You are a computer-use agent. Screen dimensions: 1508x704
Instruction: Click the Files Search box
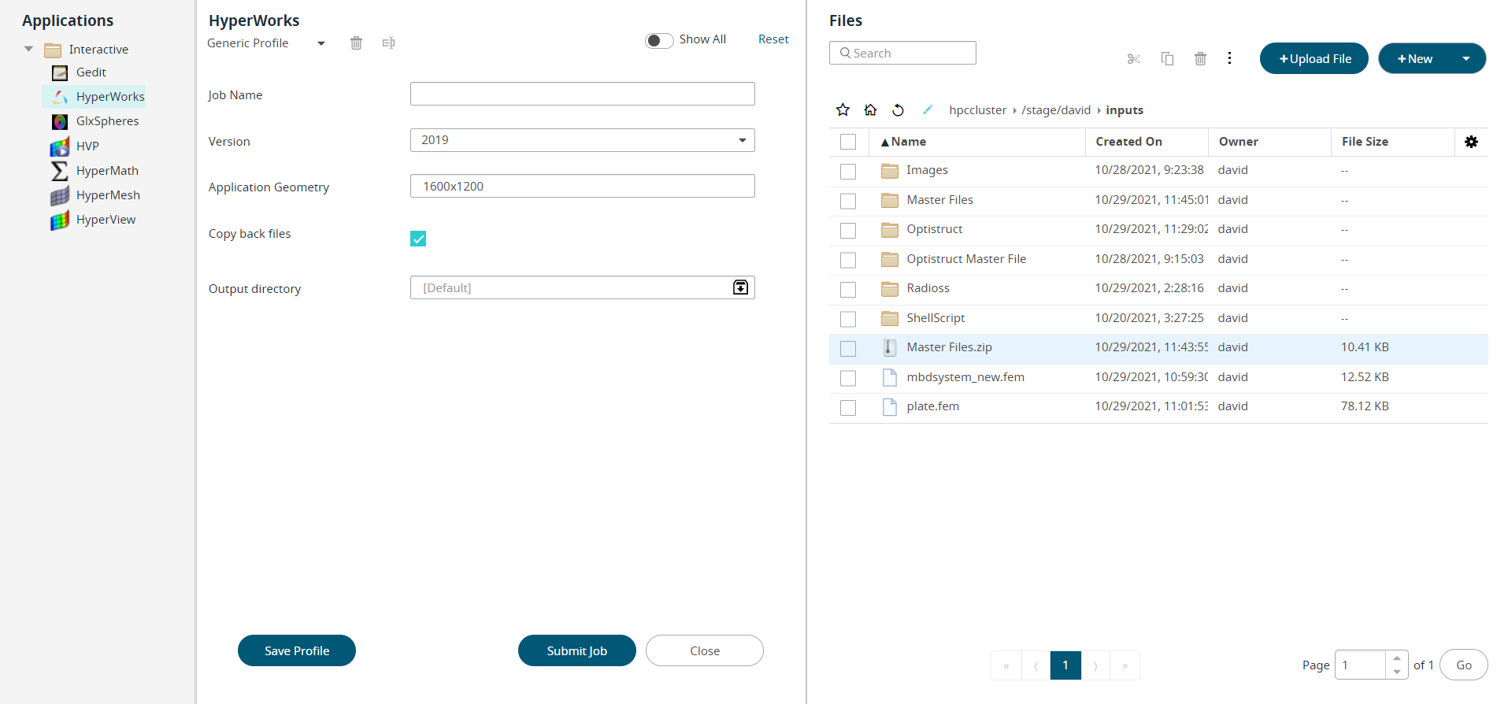coord(902,53)
